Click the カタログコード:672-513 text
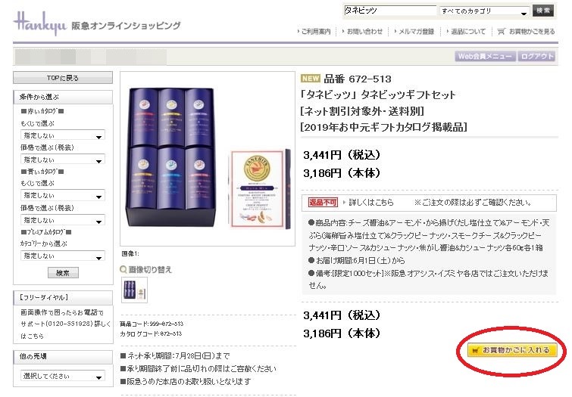 click(x=151, y=333)
